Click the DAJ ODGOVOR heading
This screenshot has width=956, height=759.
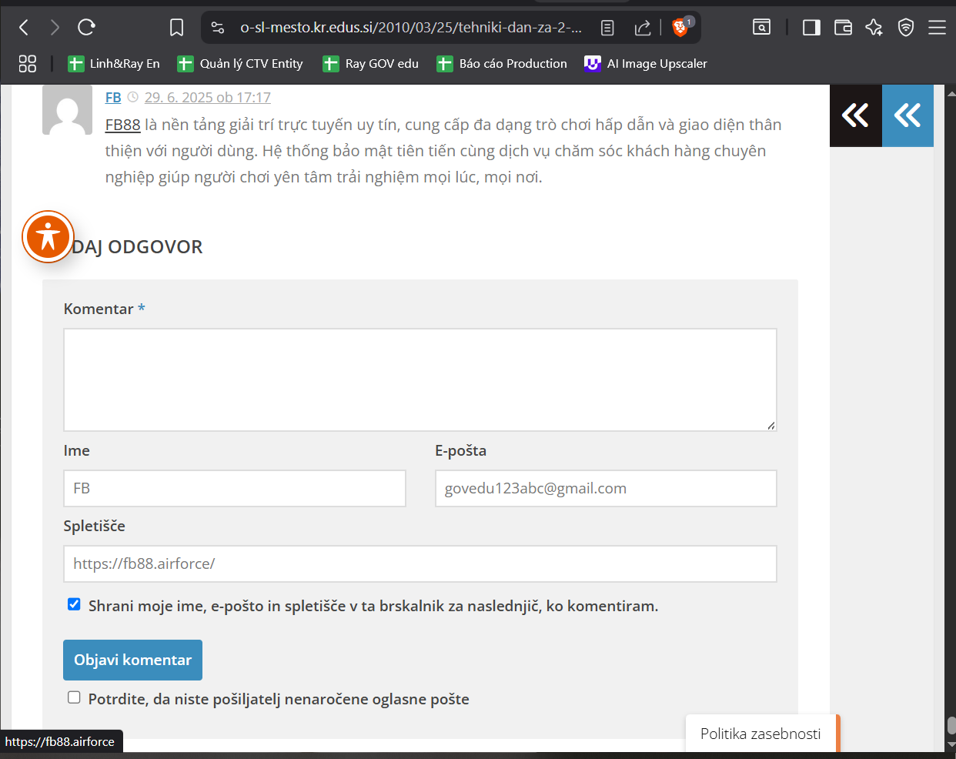137,247
